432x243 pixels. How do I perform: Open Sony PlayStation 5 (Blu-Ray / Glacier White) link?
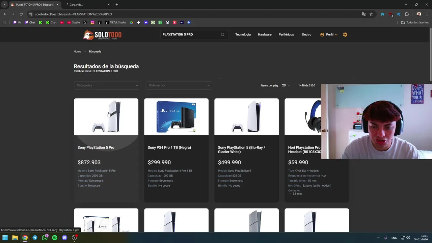tap(241, 150)
